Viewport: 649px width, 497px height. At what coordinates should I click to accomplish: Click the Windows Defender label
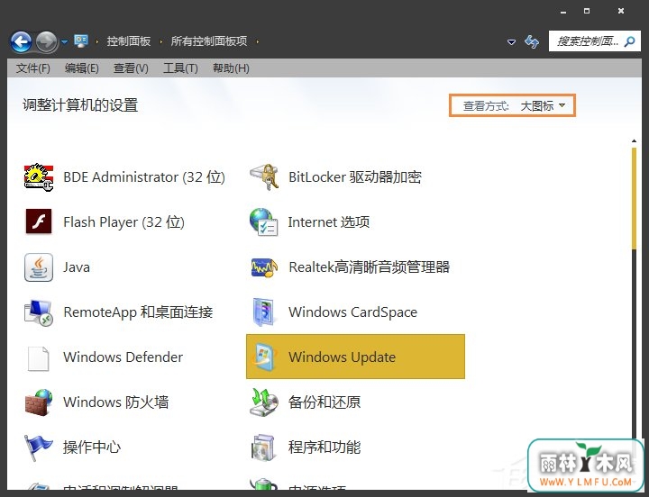click(x=123, y=357)
